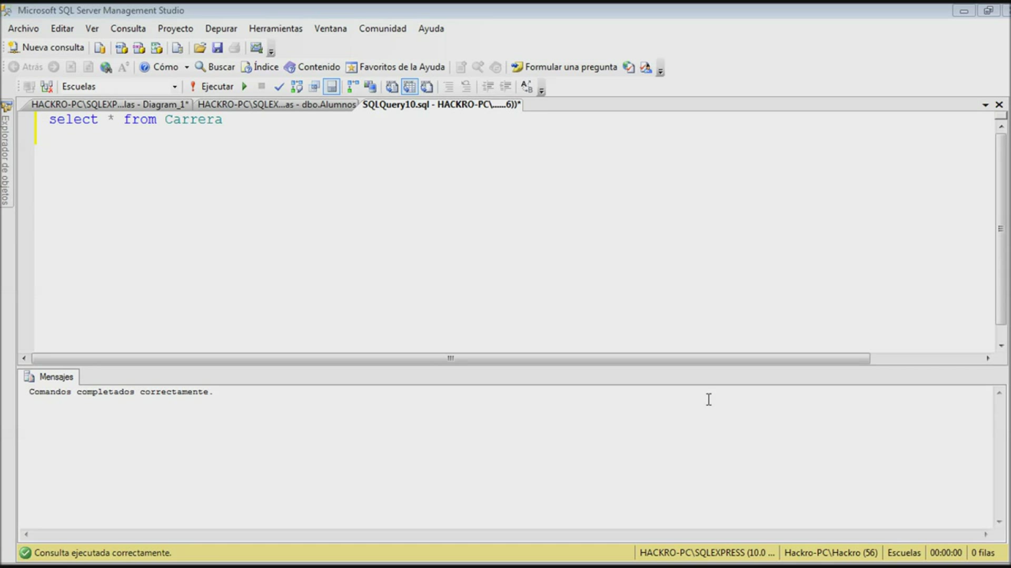The image size is (1011, 568).
Task: Open the Herramientas menu
Action: click(x=276, y=28)
